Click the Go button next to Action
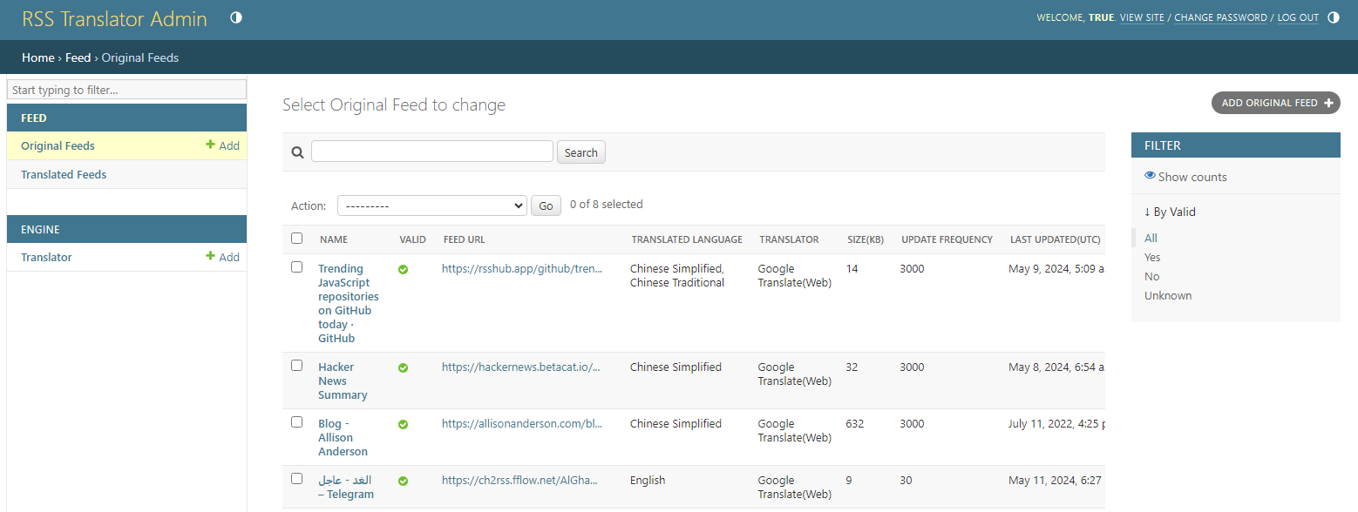Screen dimensions: 1358x512 tap(546, 205)
